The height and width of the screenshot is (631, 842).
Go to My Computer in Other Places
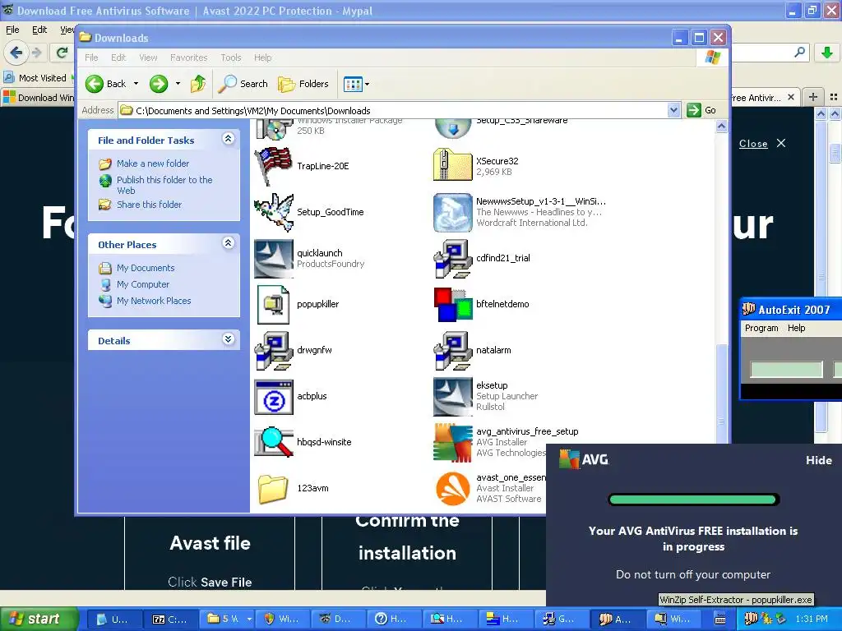click(143, 284)
